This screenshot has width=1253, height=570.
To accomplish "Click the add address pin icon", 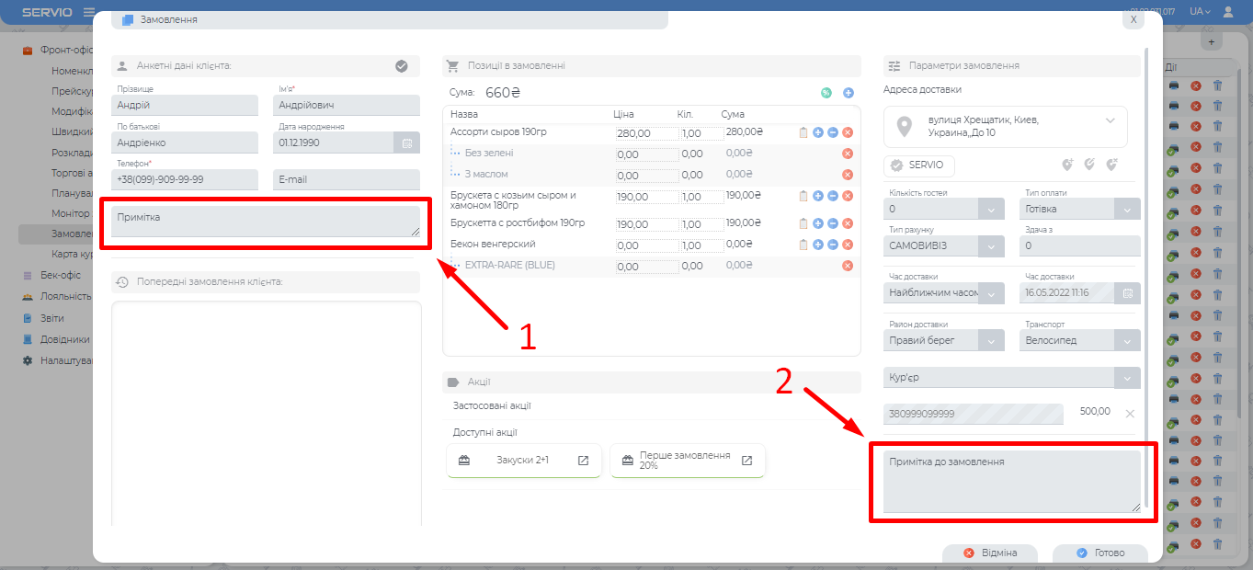I will click(1066, 165).
